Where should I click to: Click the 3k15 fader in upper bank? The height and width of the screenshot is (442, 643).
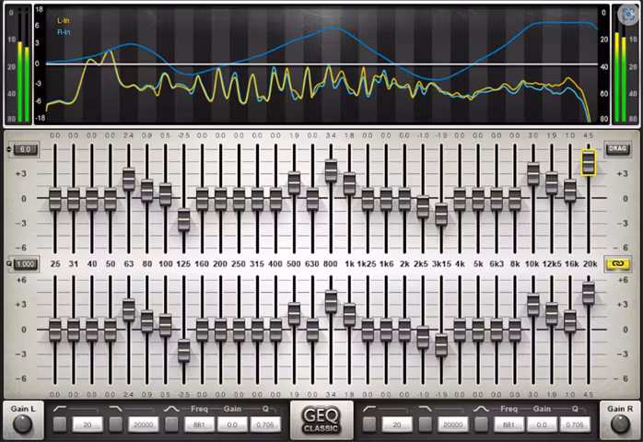coord(441,215)
